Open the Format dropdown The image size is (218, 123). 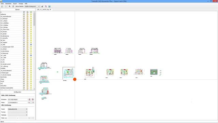(17, 112)
